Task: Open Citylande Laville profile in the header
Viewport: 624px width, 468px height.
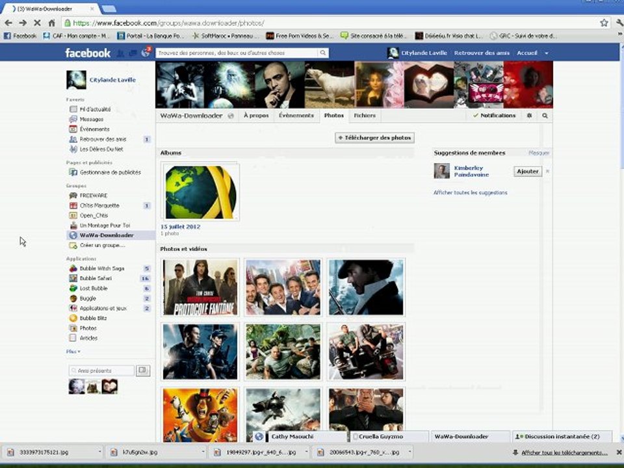Action: point(417,53)
